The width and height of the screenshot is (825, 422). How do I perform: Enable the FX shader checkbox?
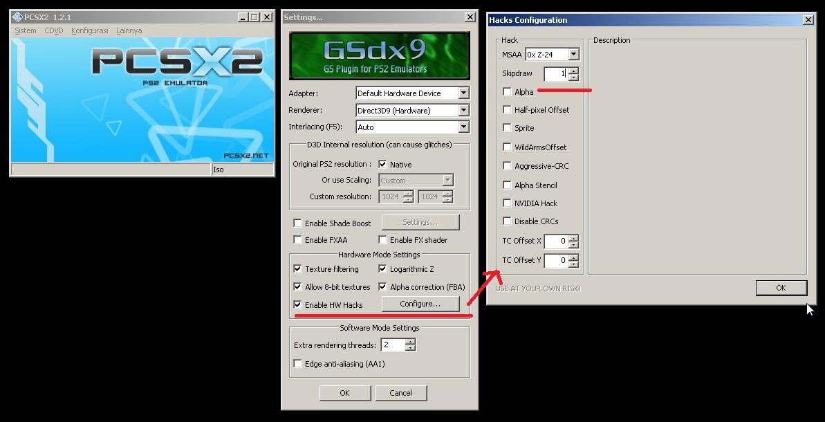[382, 240]
